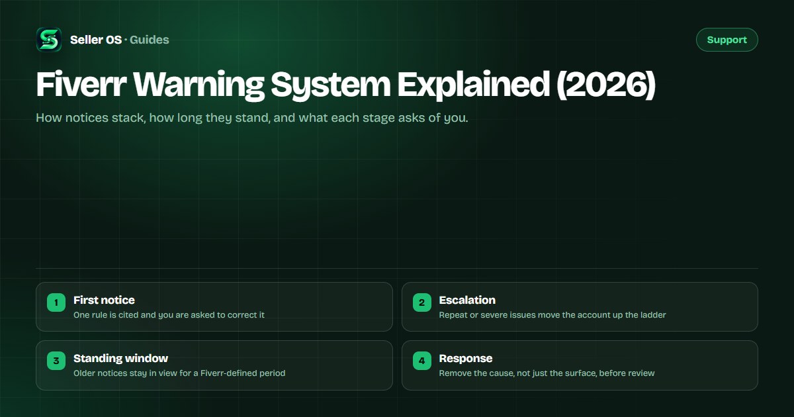Follow the Guides breadcrumb link
The width and height of the screenshot is (794, 417).
pos(150,40)
